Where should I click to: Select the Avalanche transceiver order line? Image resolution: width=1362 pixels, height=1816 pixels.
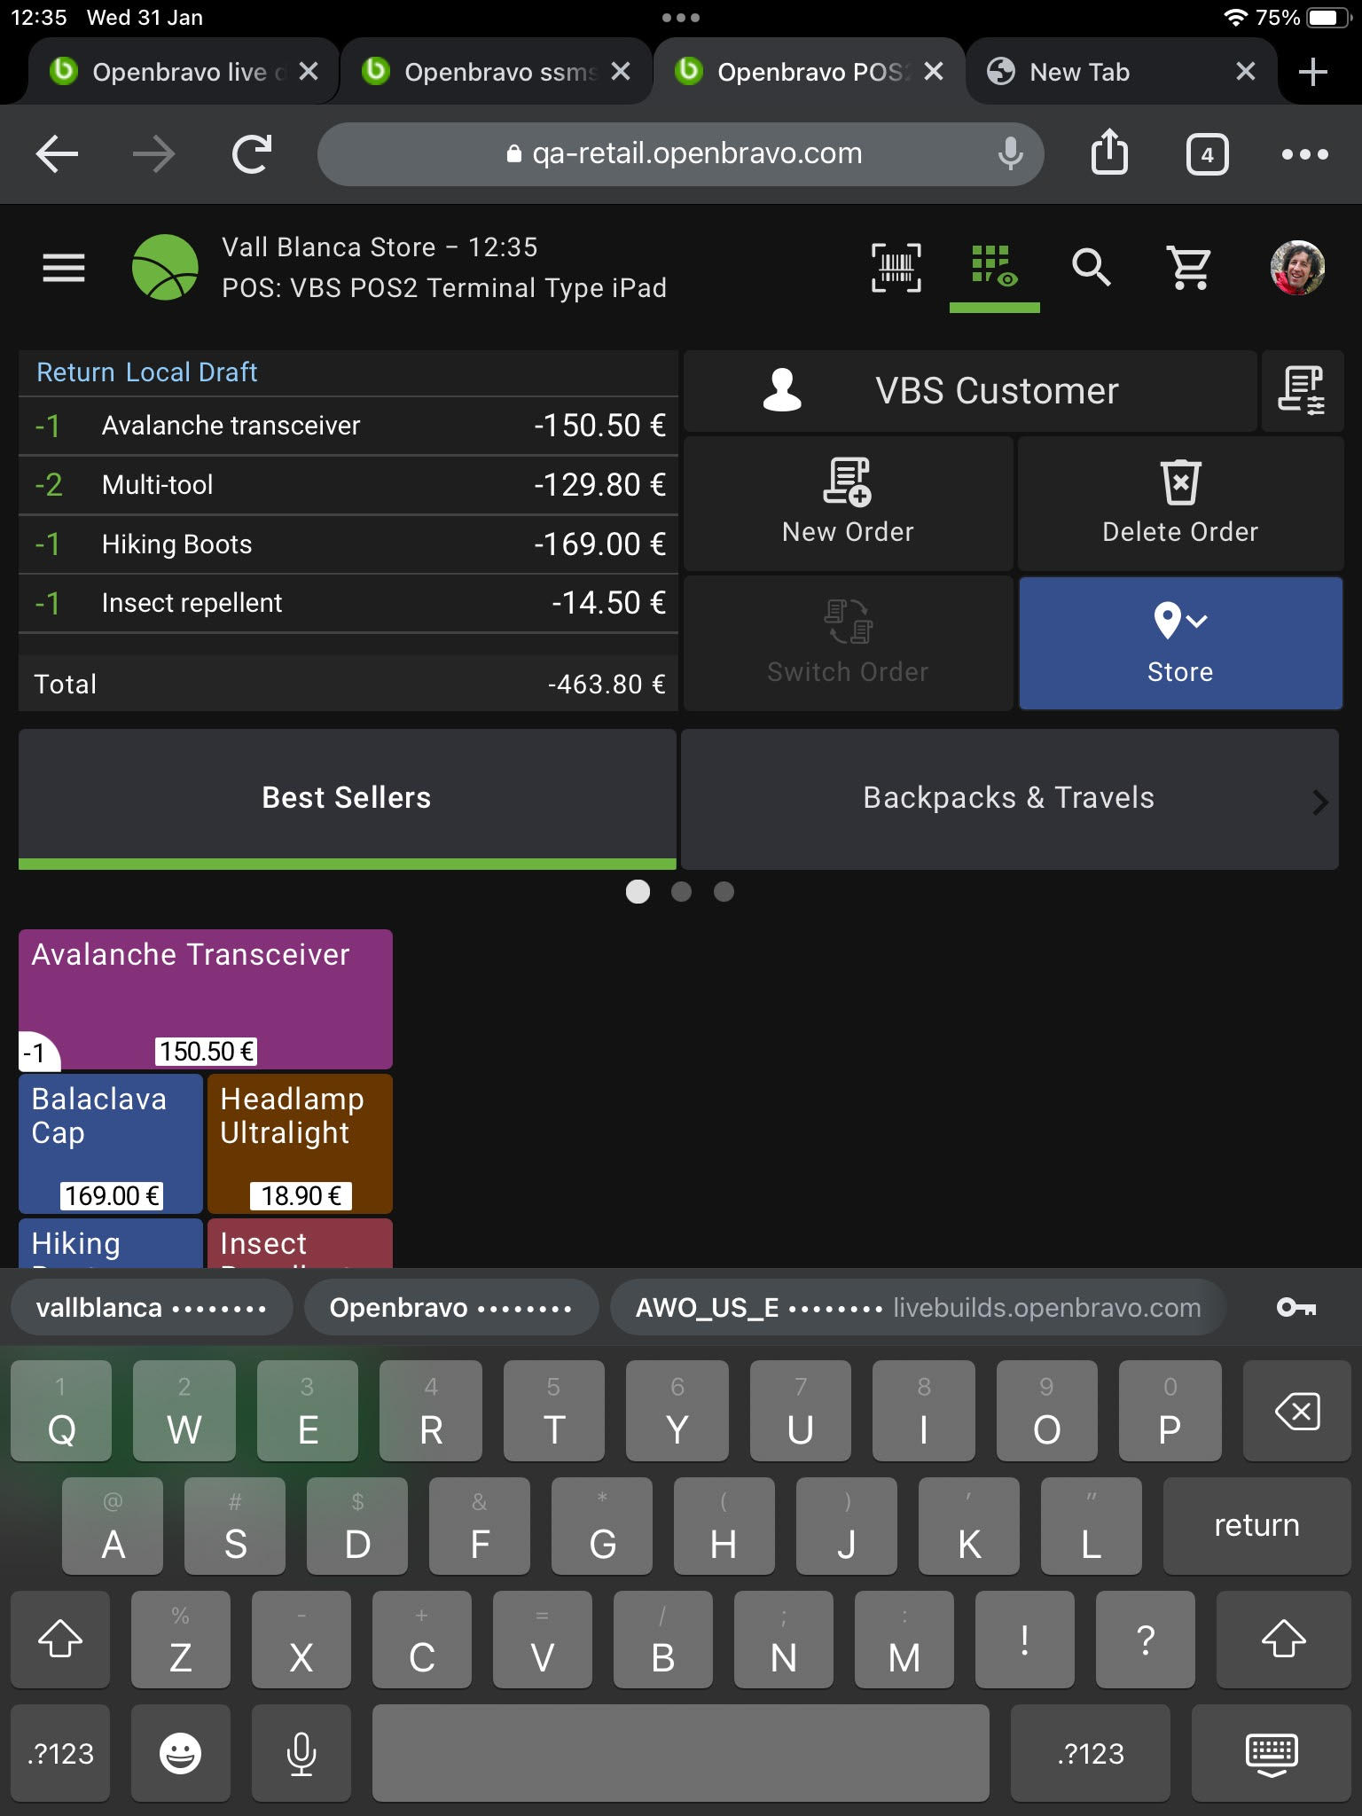348,426
